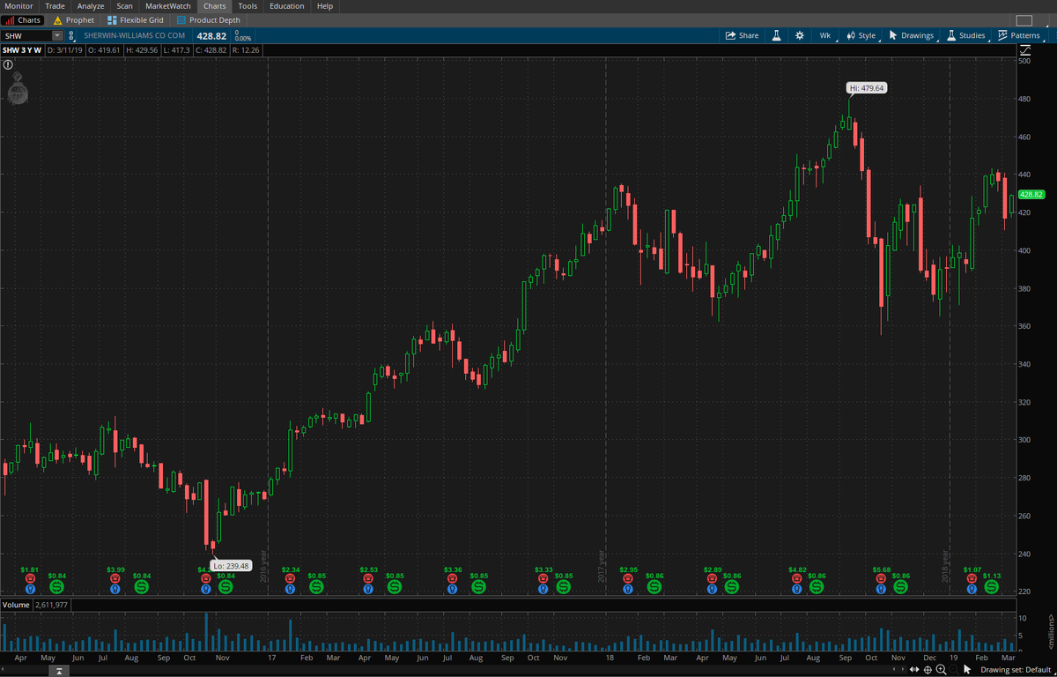Open the Drawings dropdown menu
Screen dimensions: 1057x677
pos(912,35)
